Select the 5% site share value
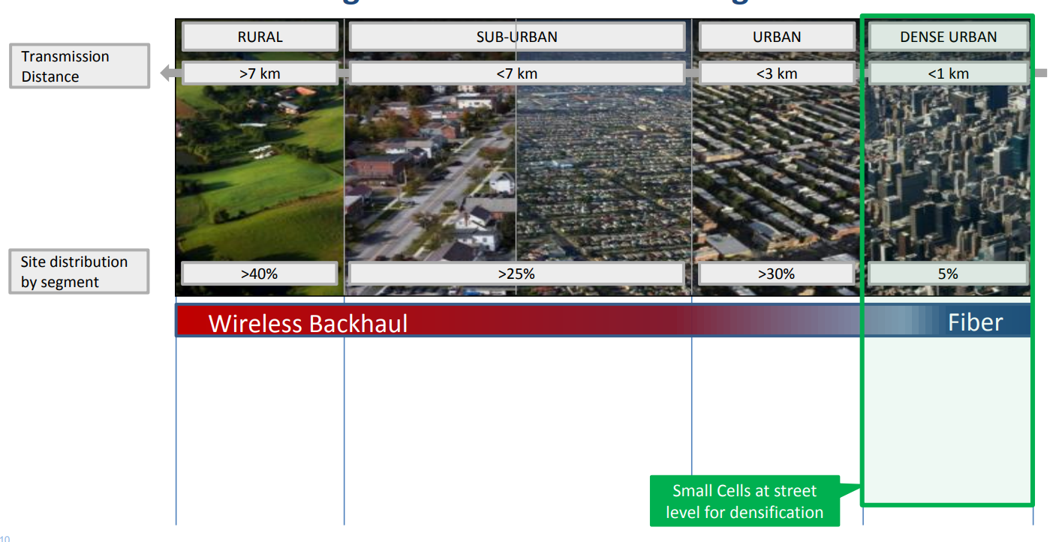 948,274
